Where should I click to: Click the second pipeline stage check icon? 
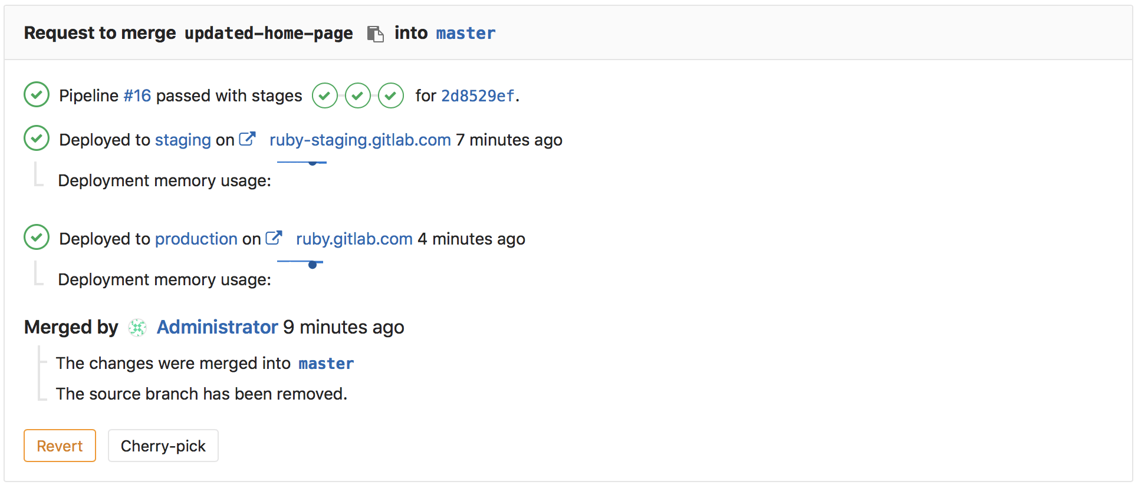click(x=357, y=95)
